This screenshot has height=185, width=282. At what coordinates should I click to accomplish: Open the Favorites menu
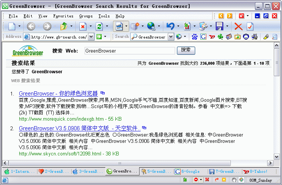coord(63,16)
